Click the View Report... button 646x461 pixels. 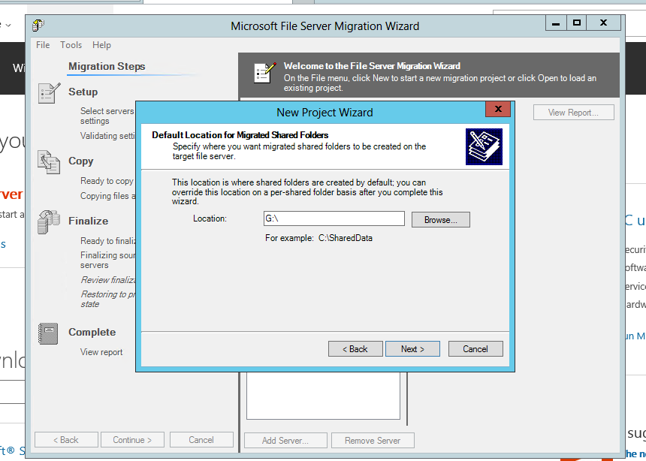[573, 113]
